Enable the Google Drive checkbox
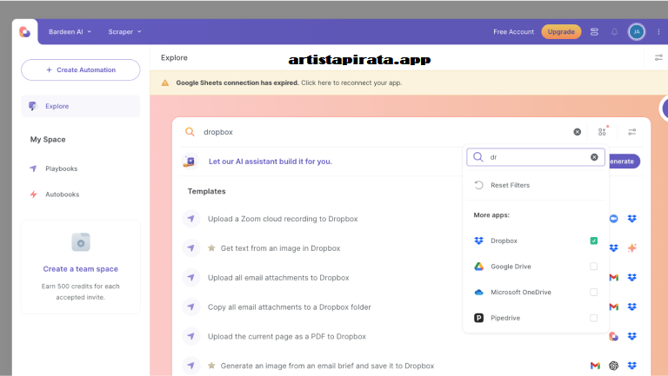 click(x=593, y=267)
